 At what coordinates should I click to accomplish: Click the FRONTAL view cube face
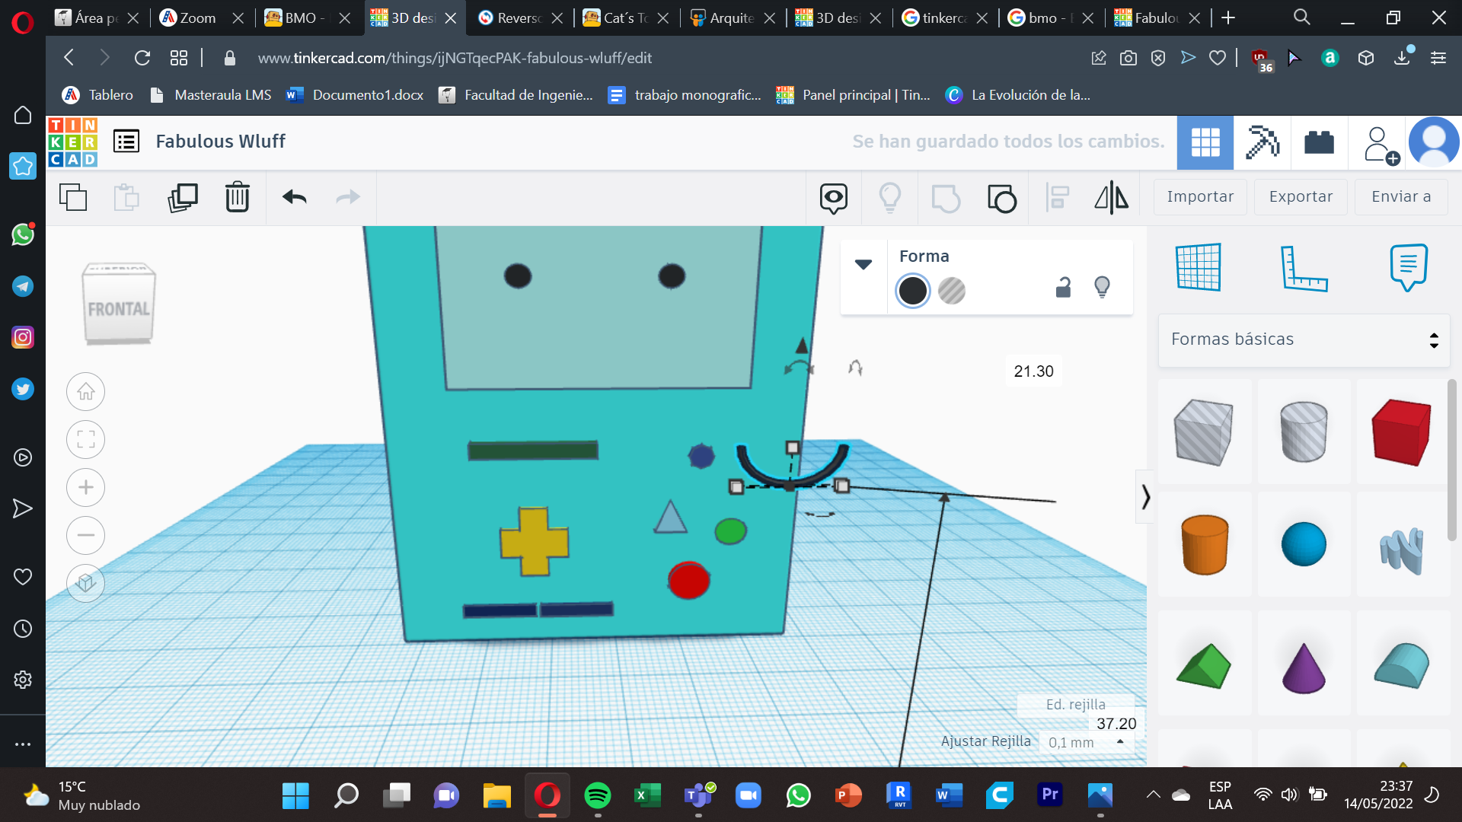pyautogui.click(x=119, y=309)
